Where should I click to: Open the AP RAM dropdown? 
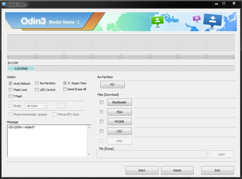(x=36, y=106)
